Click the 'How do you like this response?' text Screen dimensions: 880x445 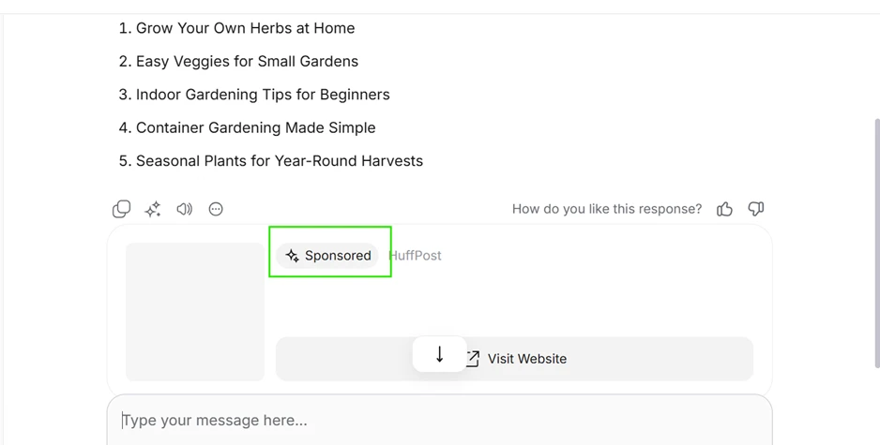click(x=607, y=209)
